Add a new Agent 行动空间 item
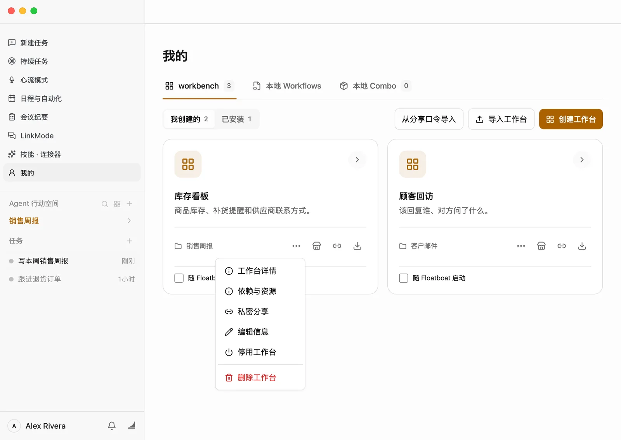Viewport: 621px width, 440px height. pos(130,204)
